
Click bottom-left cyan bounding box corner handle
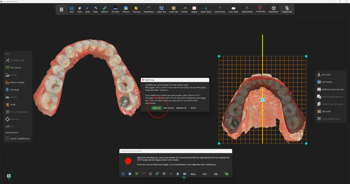point(219,143)
